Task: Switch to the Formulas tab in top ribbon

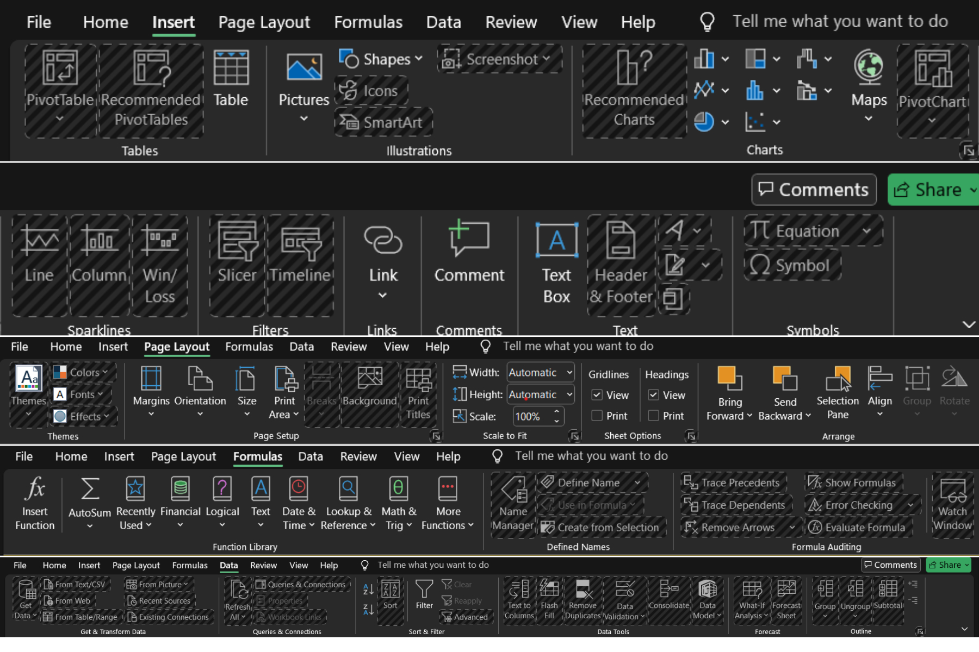Action: (368, 22)
